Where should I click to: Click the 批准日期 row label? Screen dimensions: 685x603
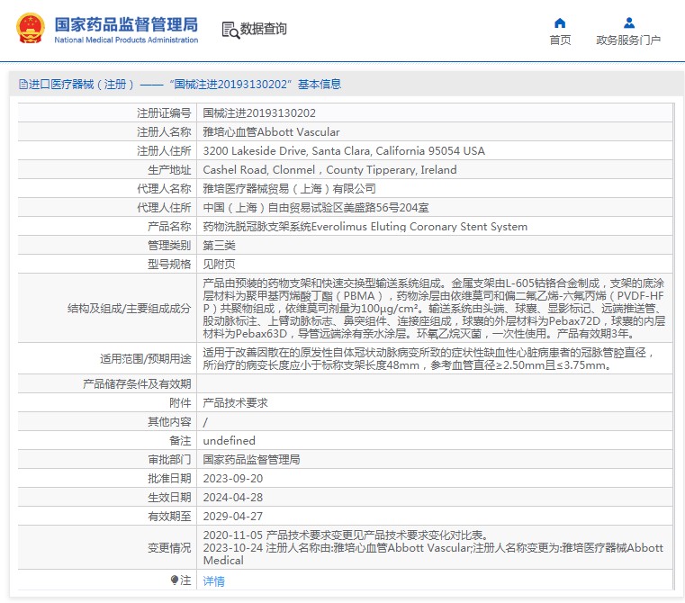tap(169, 479)
